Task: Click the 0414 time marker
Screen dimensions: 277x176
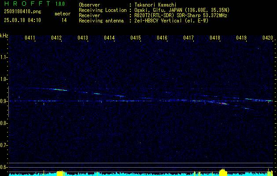Action: pyautogui.click(x=109, y=37)
